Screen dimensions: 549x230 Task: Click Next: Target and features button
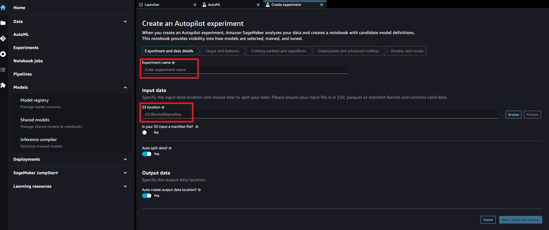tap(521, 220)
